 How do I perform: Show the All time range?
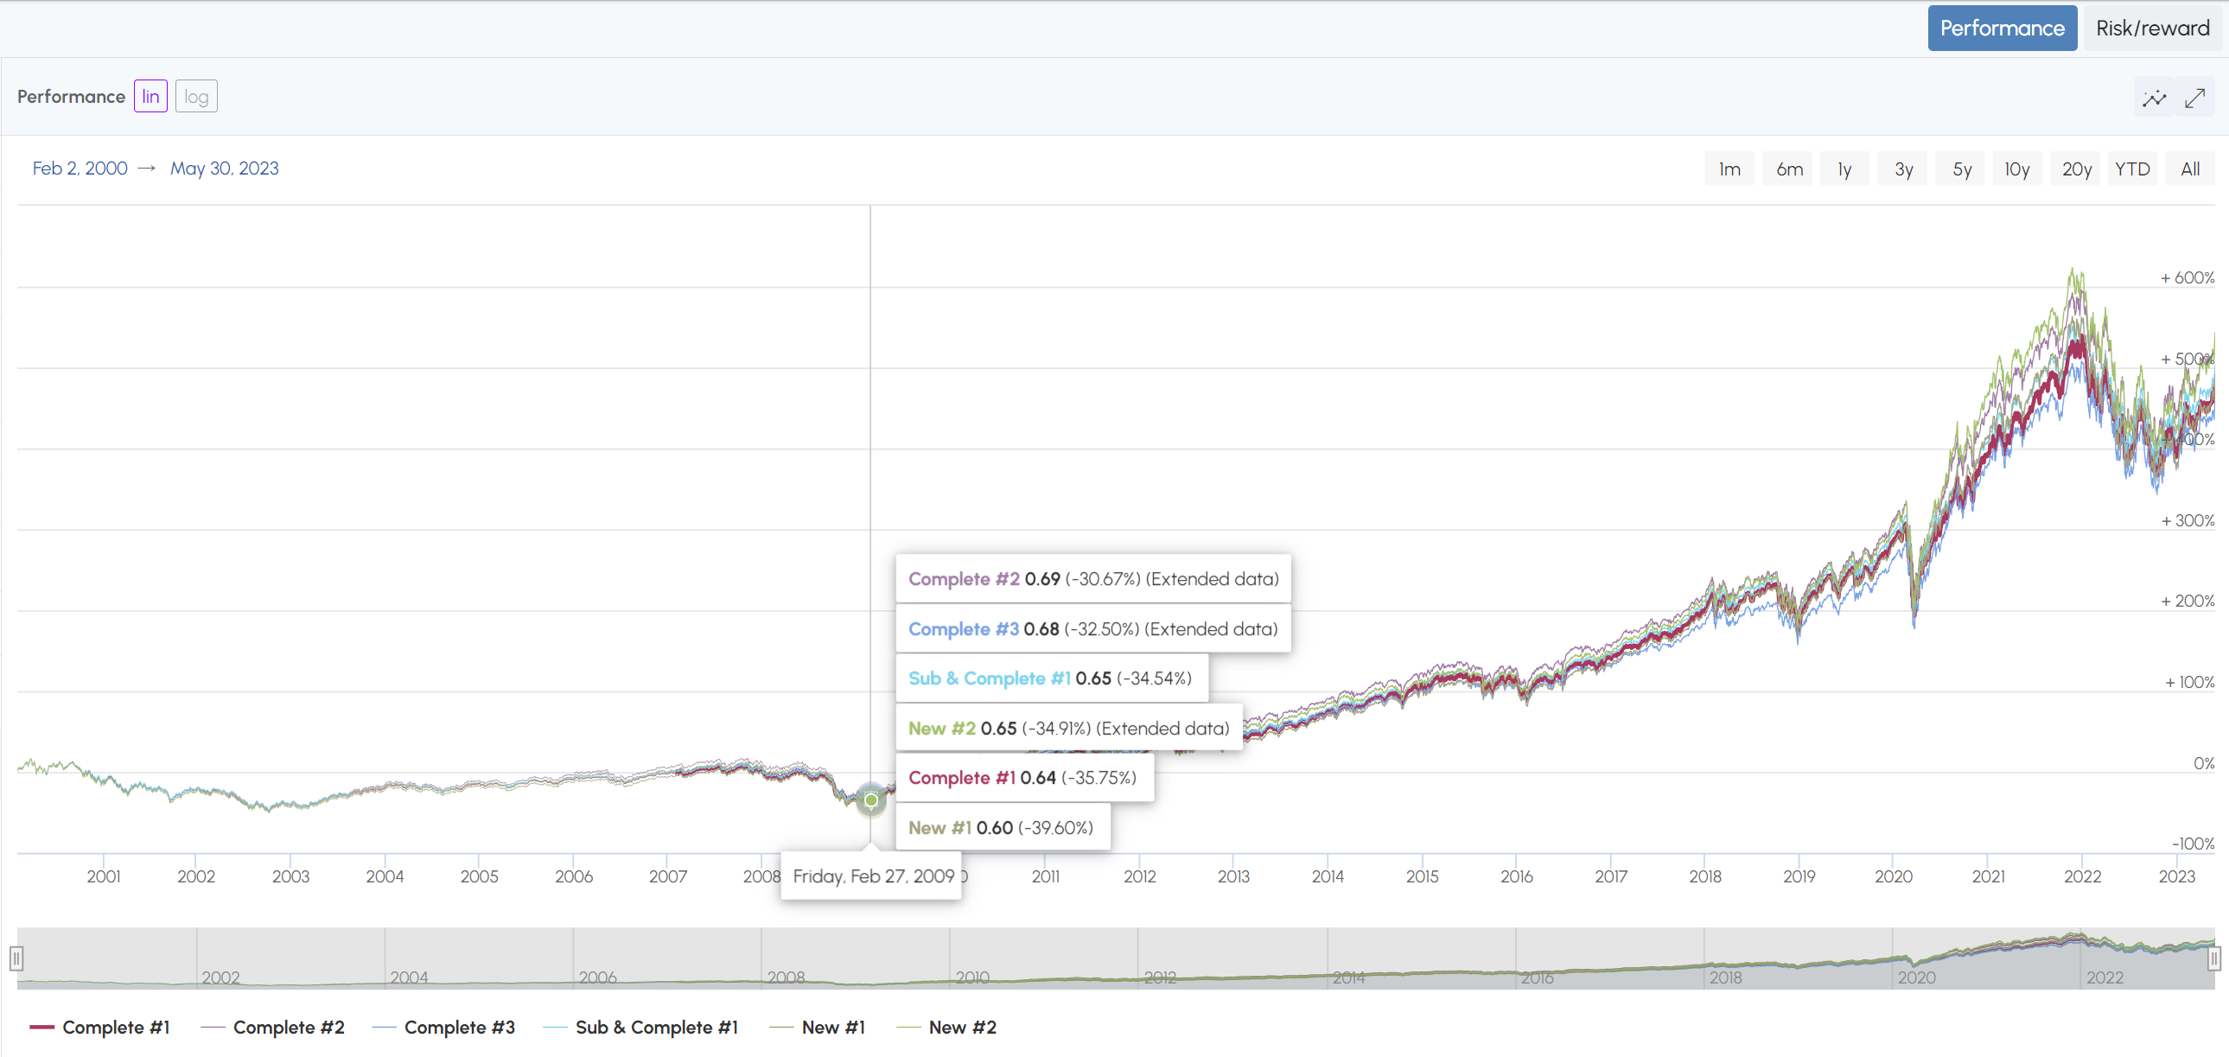(2190, 169)
